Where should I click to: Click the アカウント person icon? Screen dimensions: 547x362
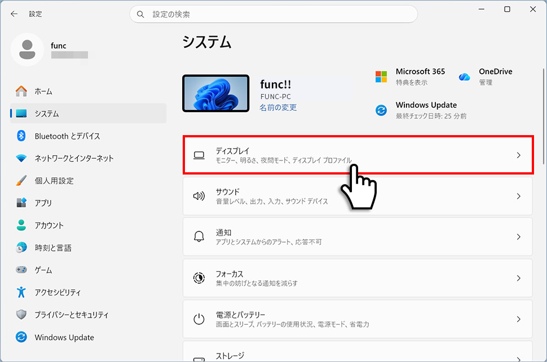pos(21,225)
